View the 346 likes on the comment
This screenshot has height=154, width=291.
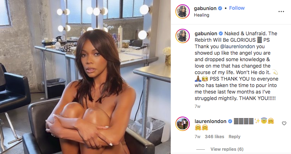tap(214, 137)
